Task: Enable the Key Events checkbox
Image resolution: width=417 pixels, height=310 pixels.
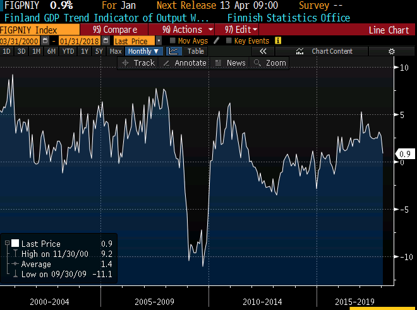Action: tap(228, 41)
